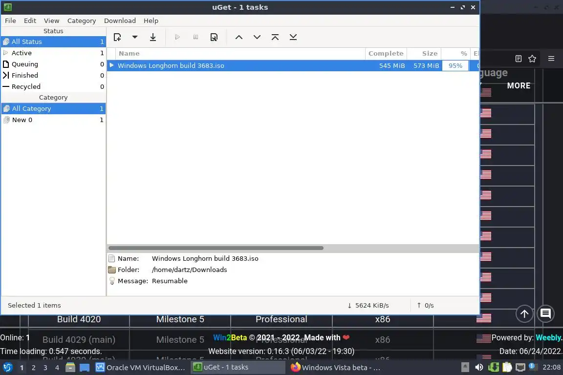Click the Firefox reader view icon

[518, 59]
